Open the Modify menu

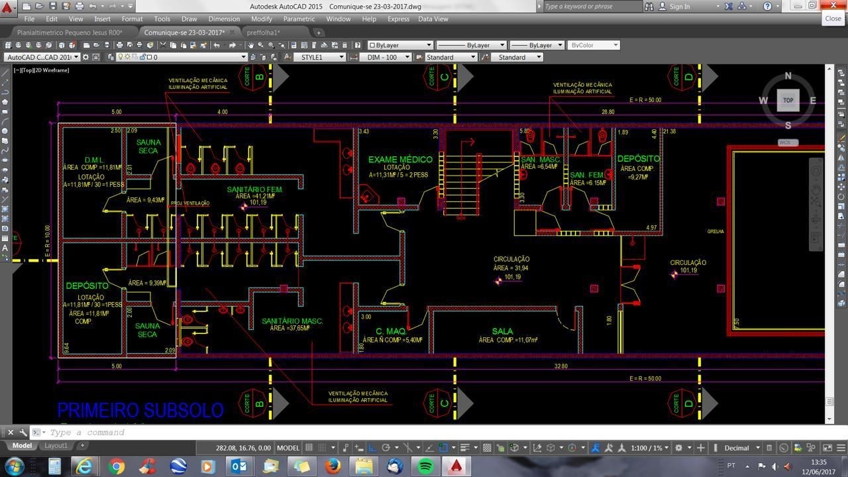[261, 19]
